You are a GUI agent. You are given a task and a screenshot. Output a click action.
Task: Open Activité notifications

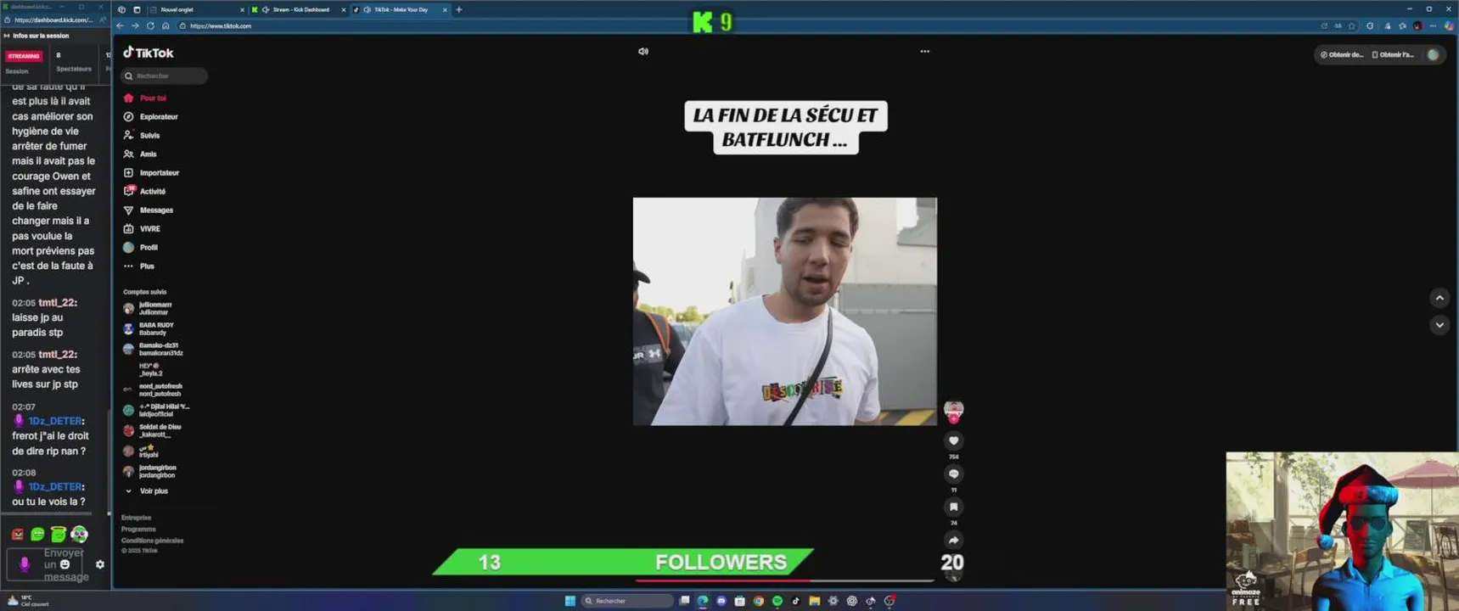coord(145,192)
